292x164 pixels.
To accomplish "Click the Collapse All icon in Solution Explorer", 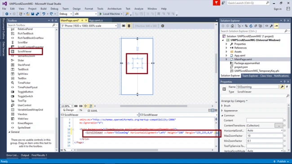I will (256, 26).
